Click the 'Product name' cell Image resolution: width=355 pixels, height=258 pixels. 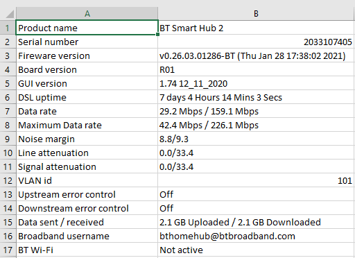click(x=87, y=28)
